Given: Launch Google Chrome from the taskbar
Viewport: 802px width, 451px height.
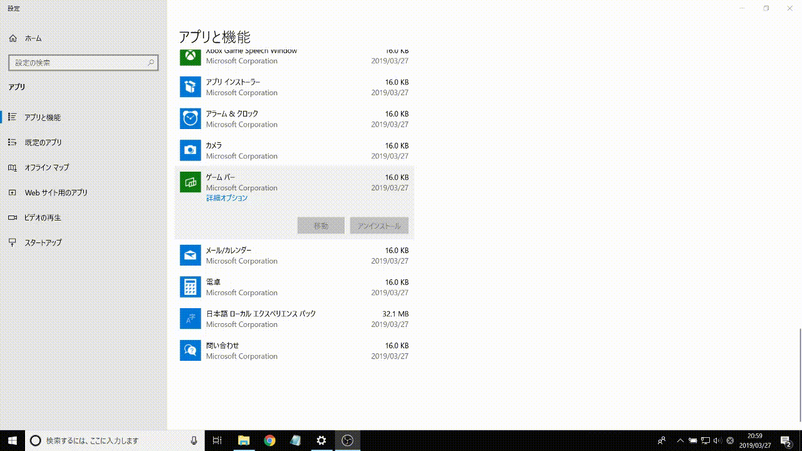Looking at the screenshot, I should coord(269,440).
